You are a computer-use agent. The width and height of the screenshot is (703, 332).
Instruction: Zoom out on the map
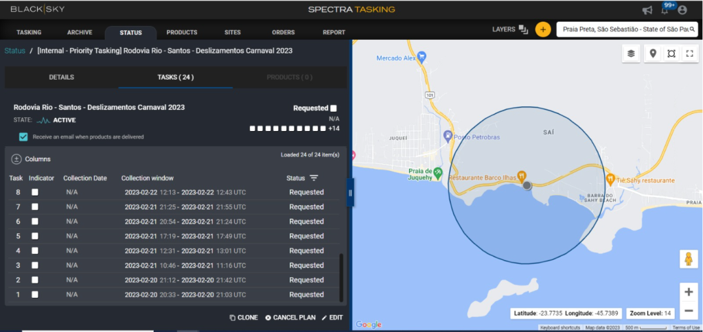click(x=689, y=311)
